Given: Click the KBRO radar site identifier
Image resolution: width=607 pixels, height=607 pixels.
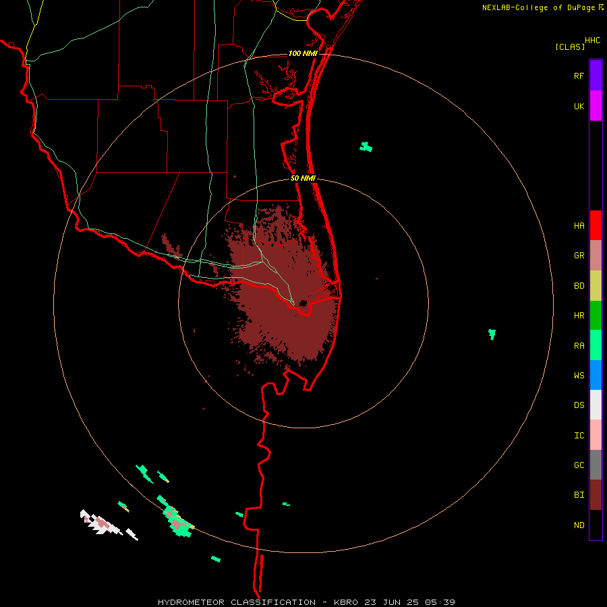Looking at the screenshot, I should [x=346, y=602].
